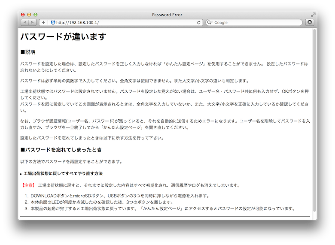Reload the page with the refresh icon
Image resolution: width=335 pixels, height=245 pixels.
click(x=199, y=22)
